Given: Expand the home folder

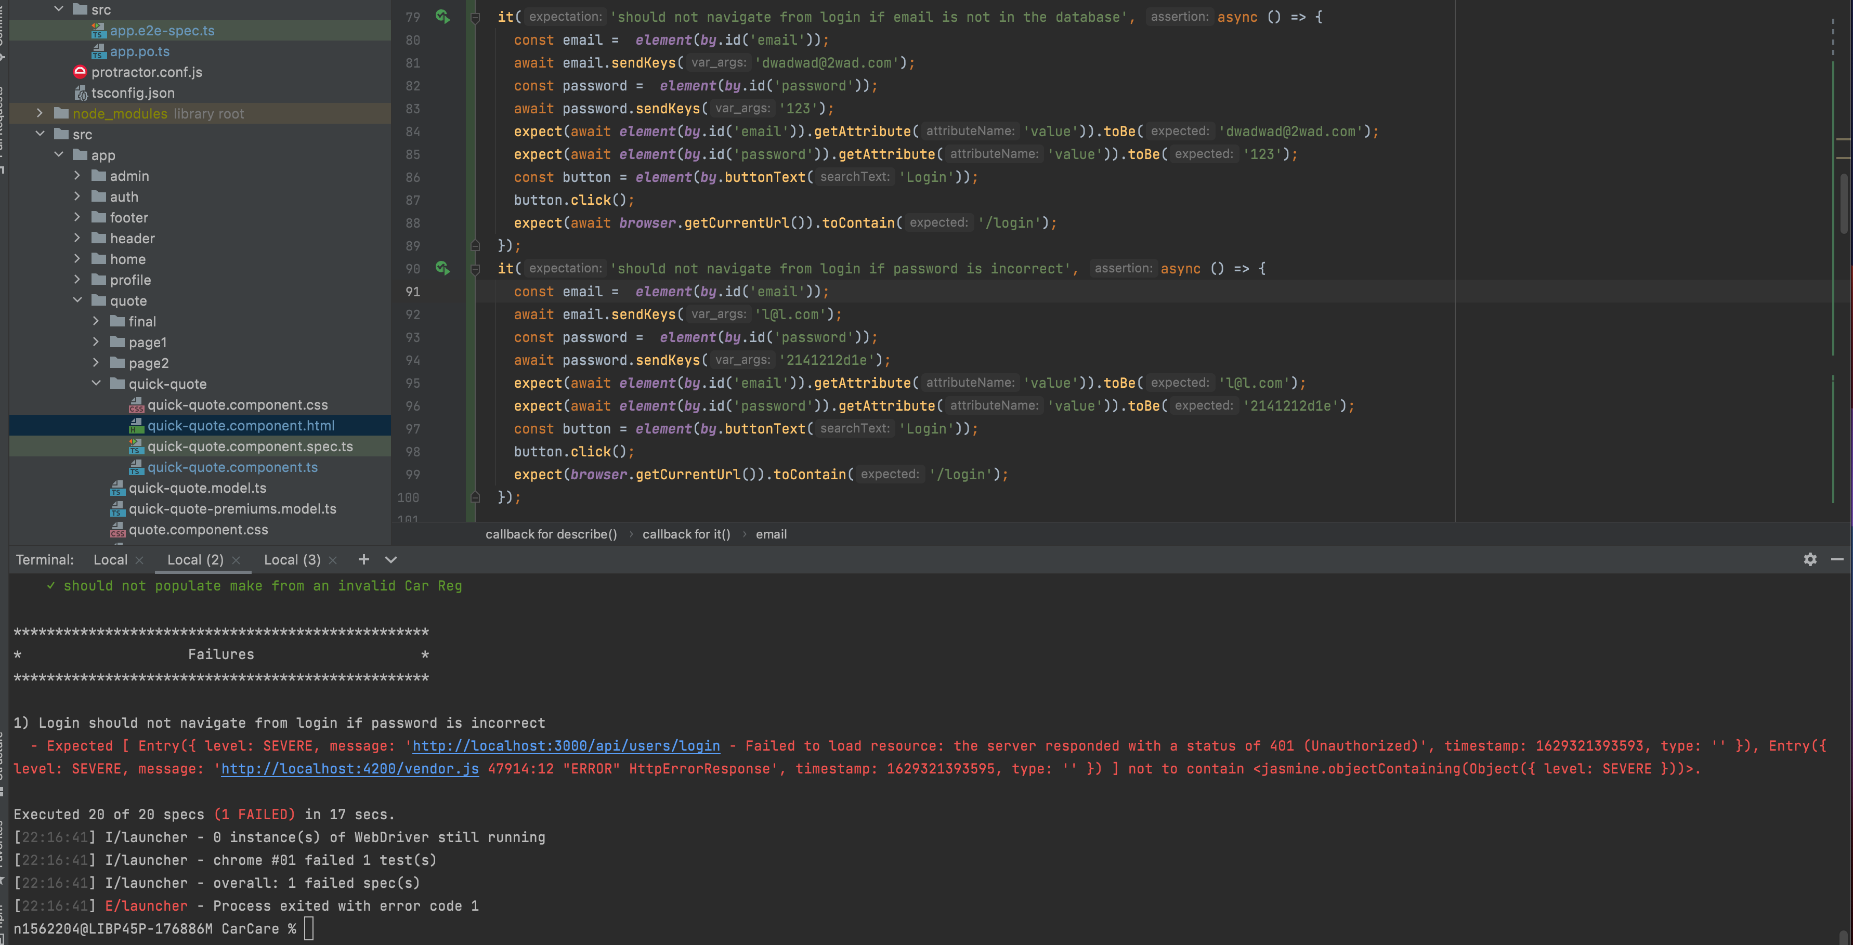Looking at the screenshot, I should point(77,259).
